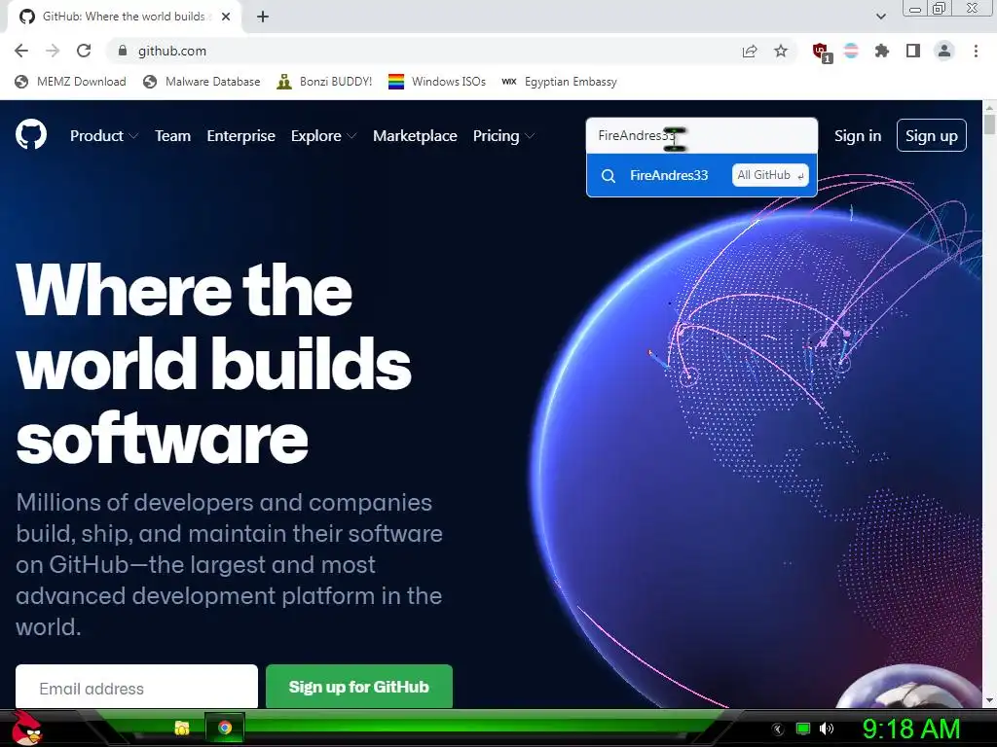Select the GitHub browser tab
997x747 pixels.
click(125, 17)
